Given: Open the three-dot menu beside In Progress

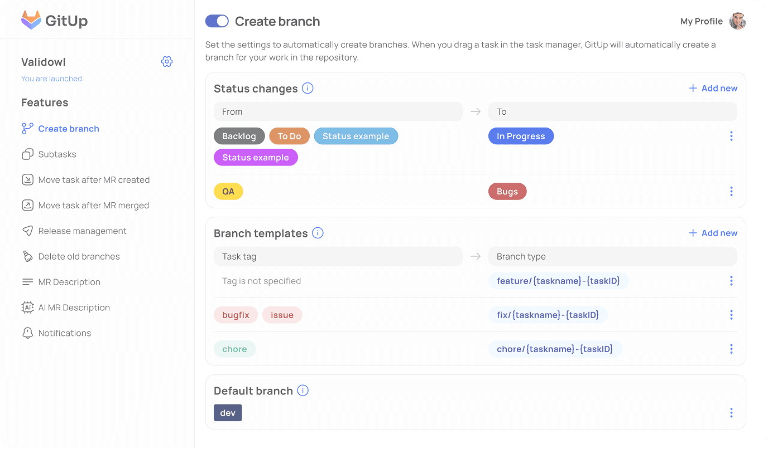Looking at the screenshot, I should tap(731, 136).
